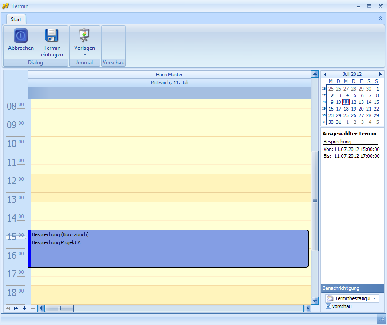The width and height of the screenshot is (387, 325).
Task: Click the zoom-out minus icon below the timeline
Action: (x=32, y=308)
